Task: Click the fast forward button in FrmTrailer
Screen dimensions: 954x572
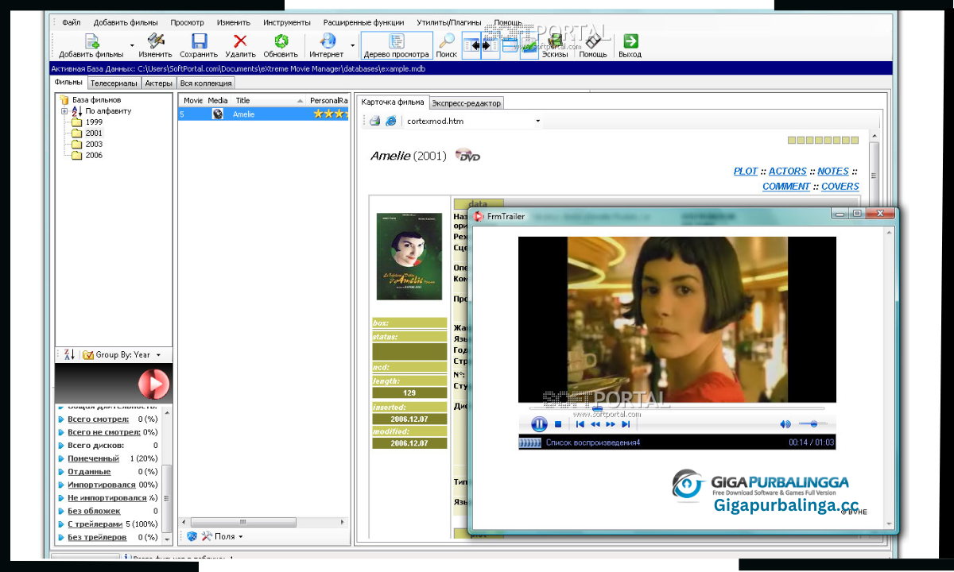Action: (611, 425)
